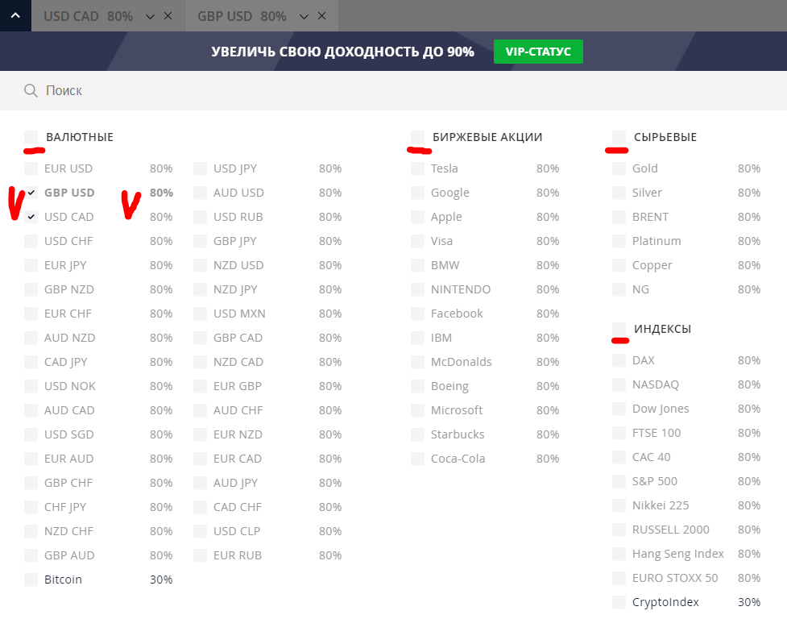Check the СЫРЬЕВЫЕ commodities category checkbox
The image size is (787, 644).
tap(619, 137)
